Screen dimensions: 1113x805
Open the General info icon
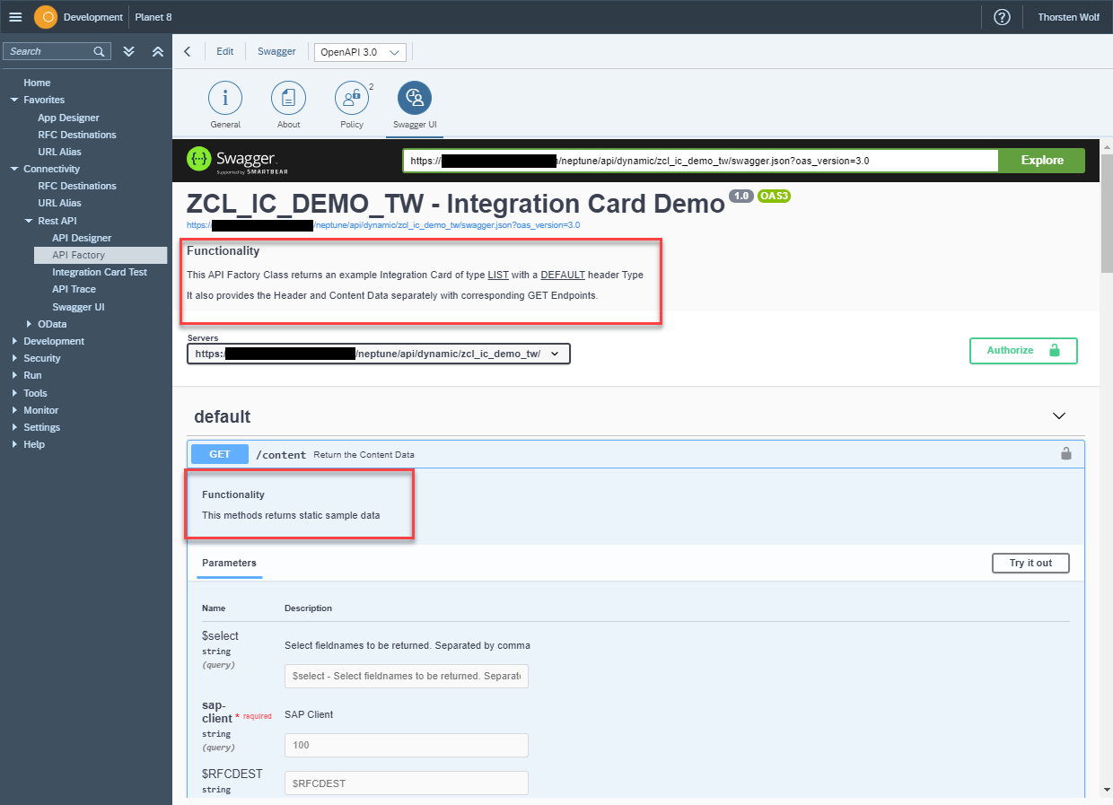[225, 98]
